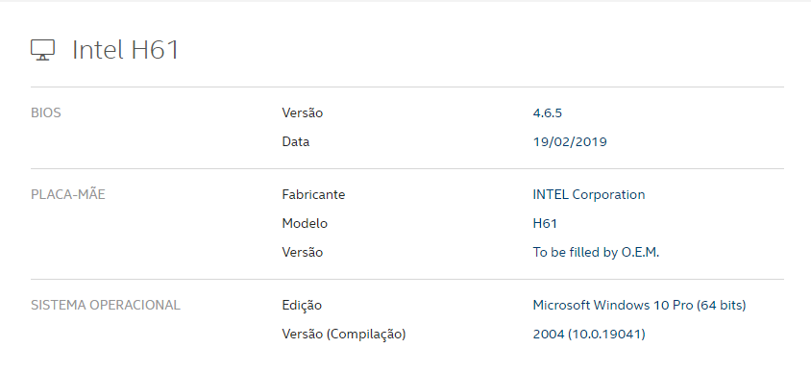This screenshot has width=811, height=373.
Task: Click the BIOS section label
Action: [x=46, y=112]
